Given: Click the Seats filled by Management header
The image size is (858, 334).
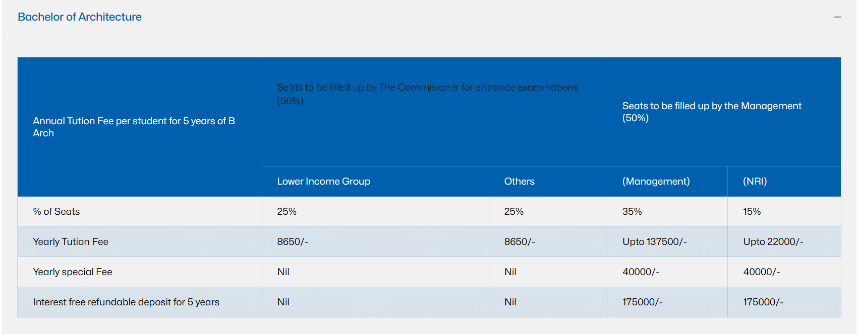Looking at the screenshot, I should [711, 112].
